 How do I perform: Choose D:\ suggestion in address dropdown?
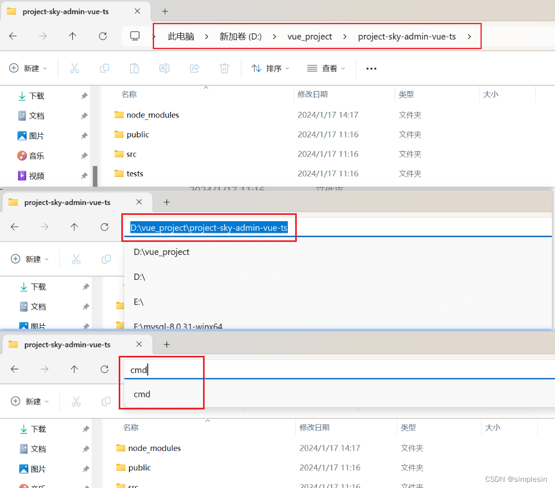pos(140,277)
